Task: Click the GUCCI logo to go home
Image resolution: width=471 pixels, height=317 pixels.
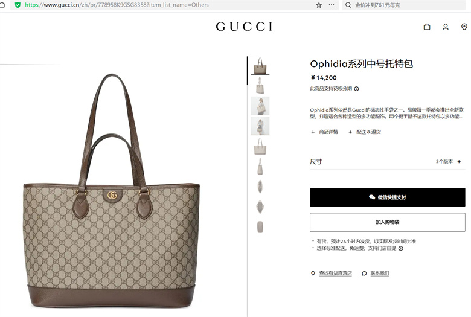Action: click(x=244, y=27)
